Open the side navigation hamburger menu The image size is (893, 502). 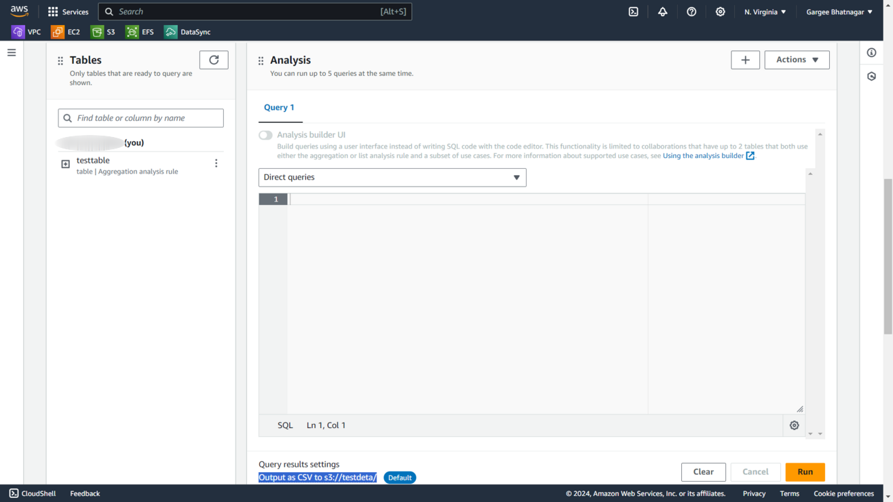[x=12, y=52]
